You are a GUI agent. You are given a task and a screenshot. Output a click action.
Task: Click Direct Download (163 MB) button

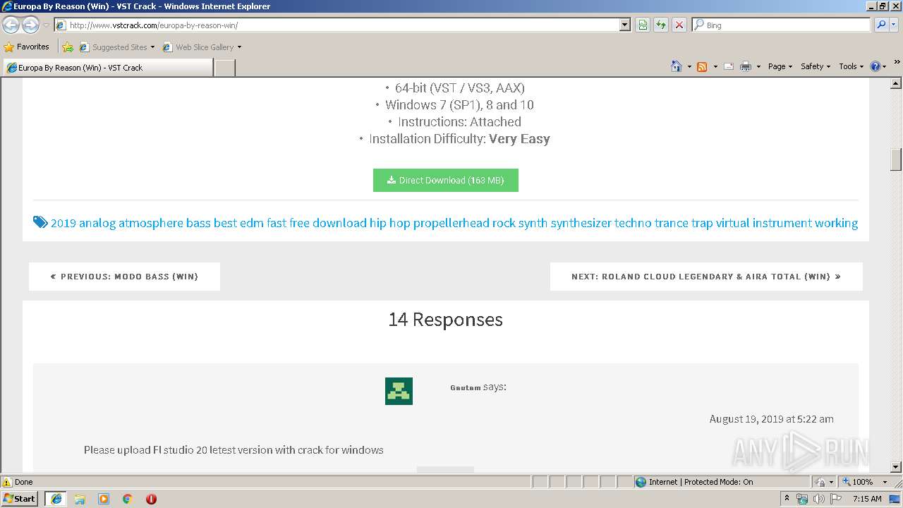[x=446, y=180]
